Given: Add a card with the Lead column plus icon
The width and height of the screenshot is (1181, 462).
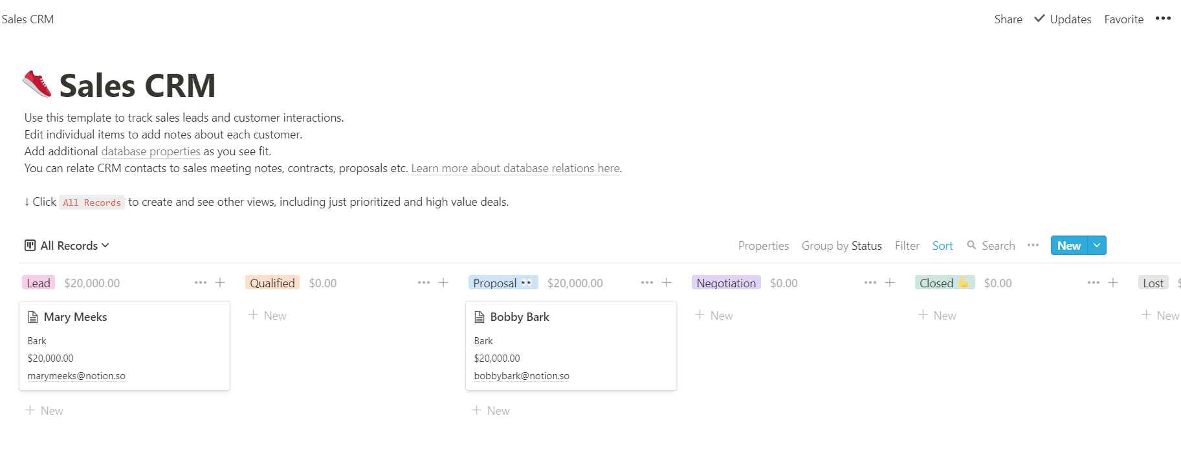Looking at the screenshot, I should tap(220, 283).
